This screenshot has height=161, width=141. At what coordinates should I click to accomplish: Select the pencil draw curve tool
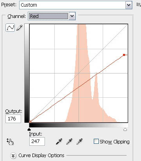19,28
